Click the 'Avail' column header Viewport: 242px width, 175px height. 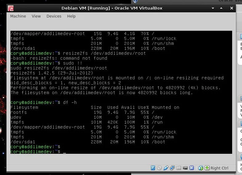128,107
